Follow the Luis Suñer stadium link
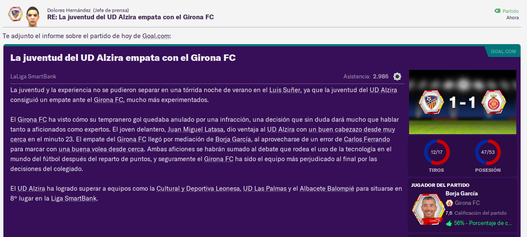Image resolution: width=527 pixels, height=237 pixels. [285, 90]
